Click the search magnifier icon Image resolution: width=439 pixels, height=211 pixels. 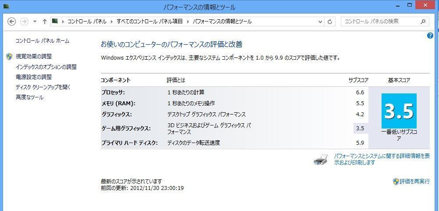pos(423,21)
